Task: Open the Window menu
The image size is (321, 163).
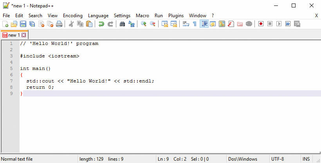Action: click(x=198, y=16)
